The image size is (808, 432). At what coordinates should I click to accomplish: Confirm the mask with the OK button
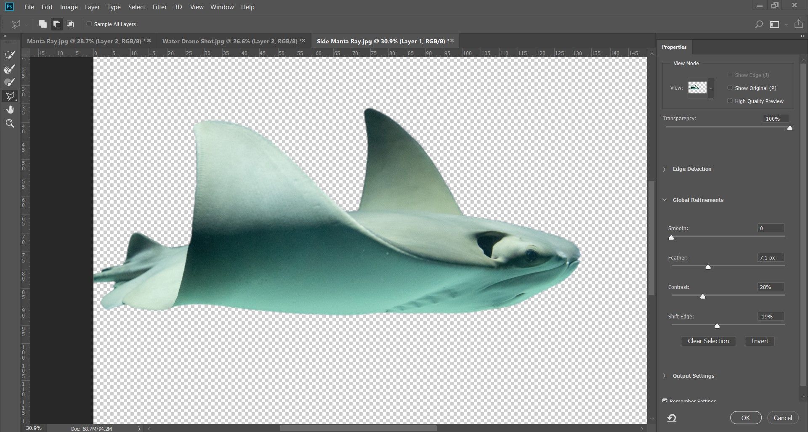[745, 418]
